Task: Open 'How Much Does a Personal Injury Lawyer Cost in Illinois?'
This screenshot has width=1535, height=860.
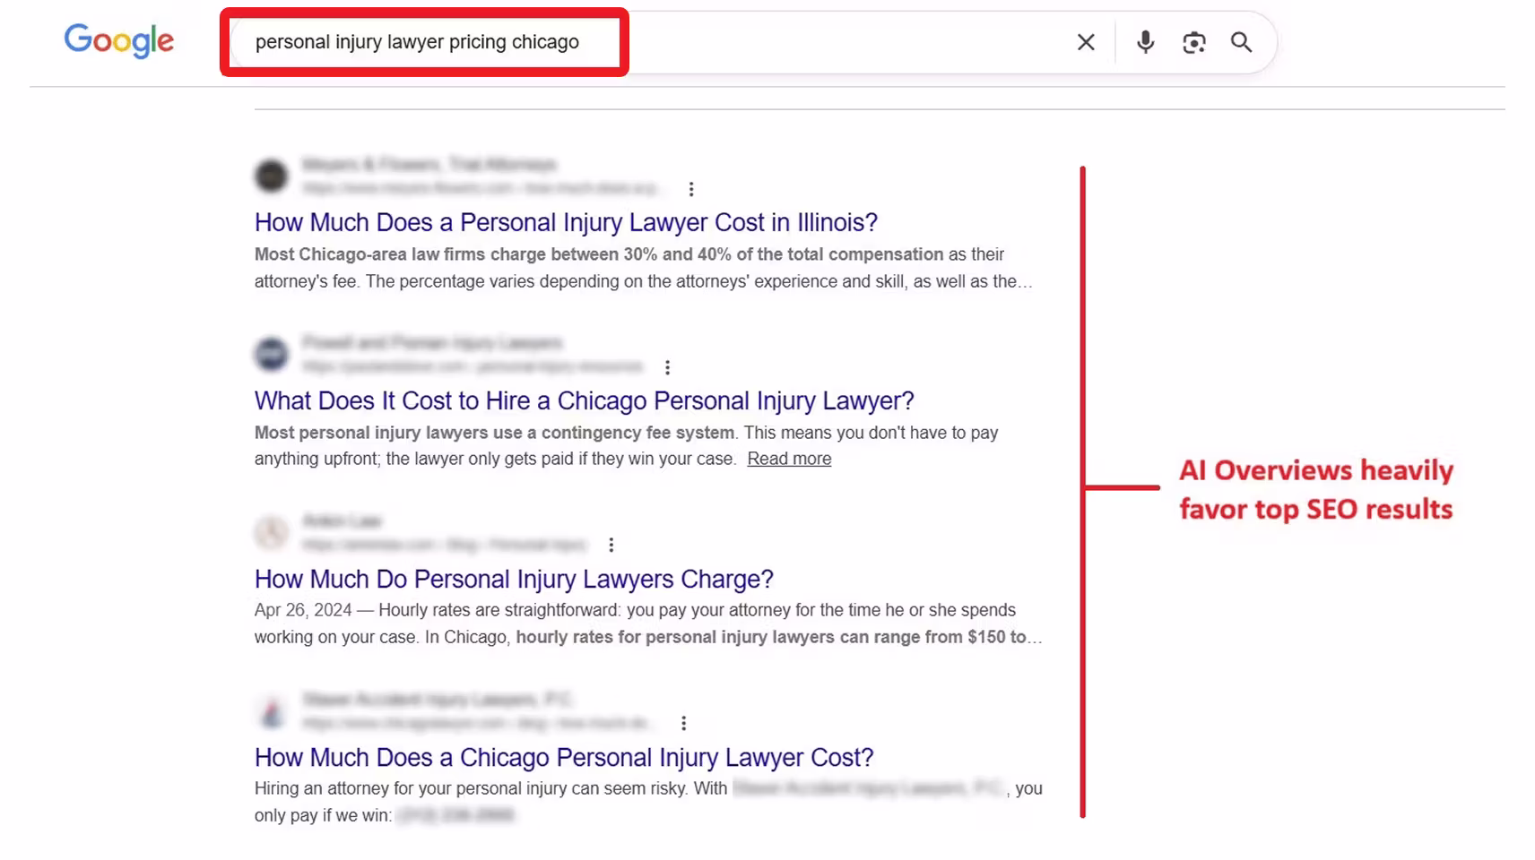Action: point(566,222)
